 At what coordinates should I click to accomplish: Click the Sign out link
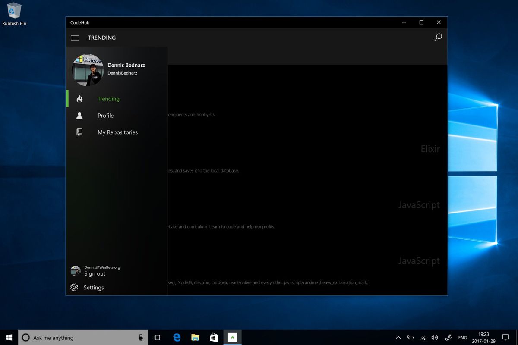pos(95,273)
